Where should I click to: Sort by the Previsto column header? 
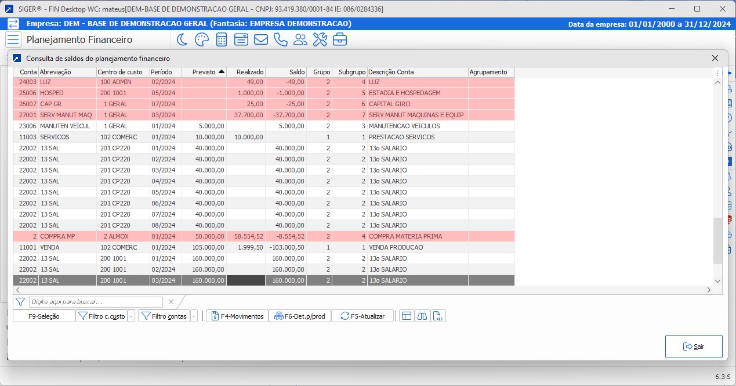(x=204, y=72)
